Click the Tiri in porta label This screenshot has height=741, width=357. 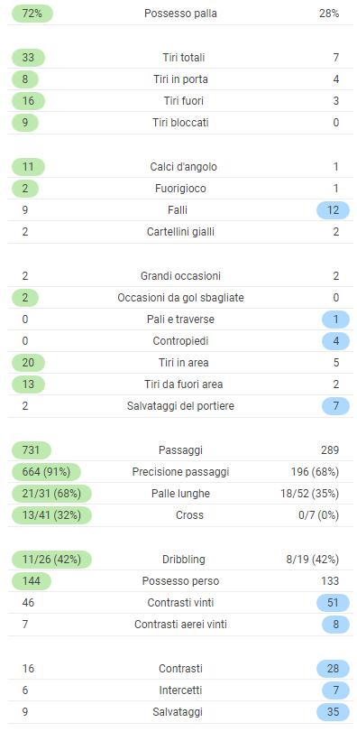point(180,79)
